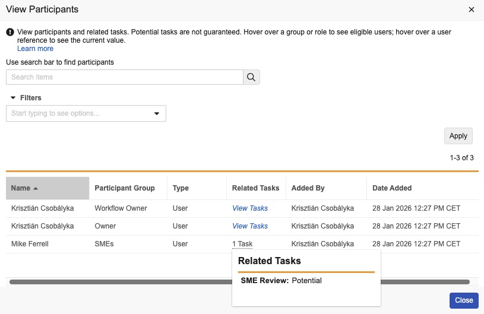Image resolution: width=484 pixels, height=314 pixels.
Task: Open View Tasks for Owner row
Action: tap(249, 226)
